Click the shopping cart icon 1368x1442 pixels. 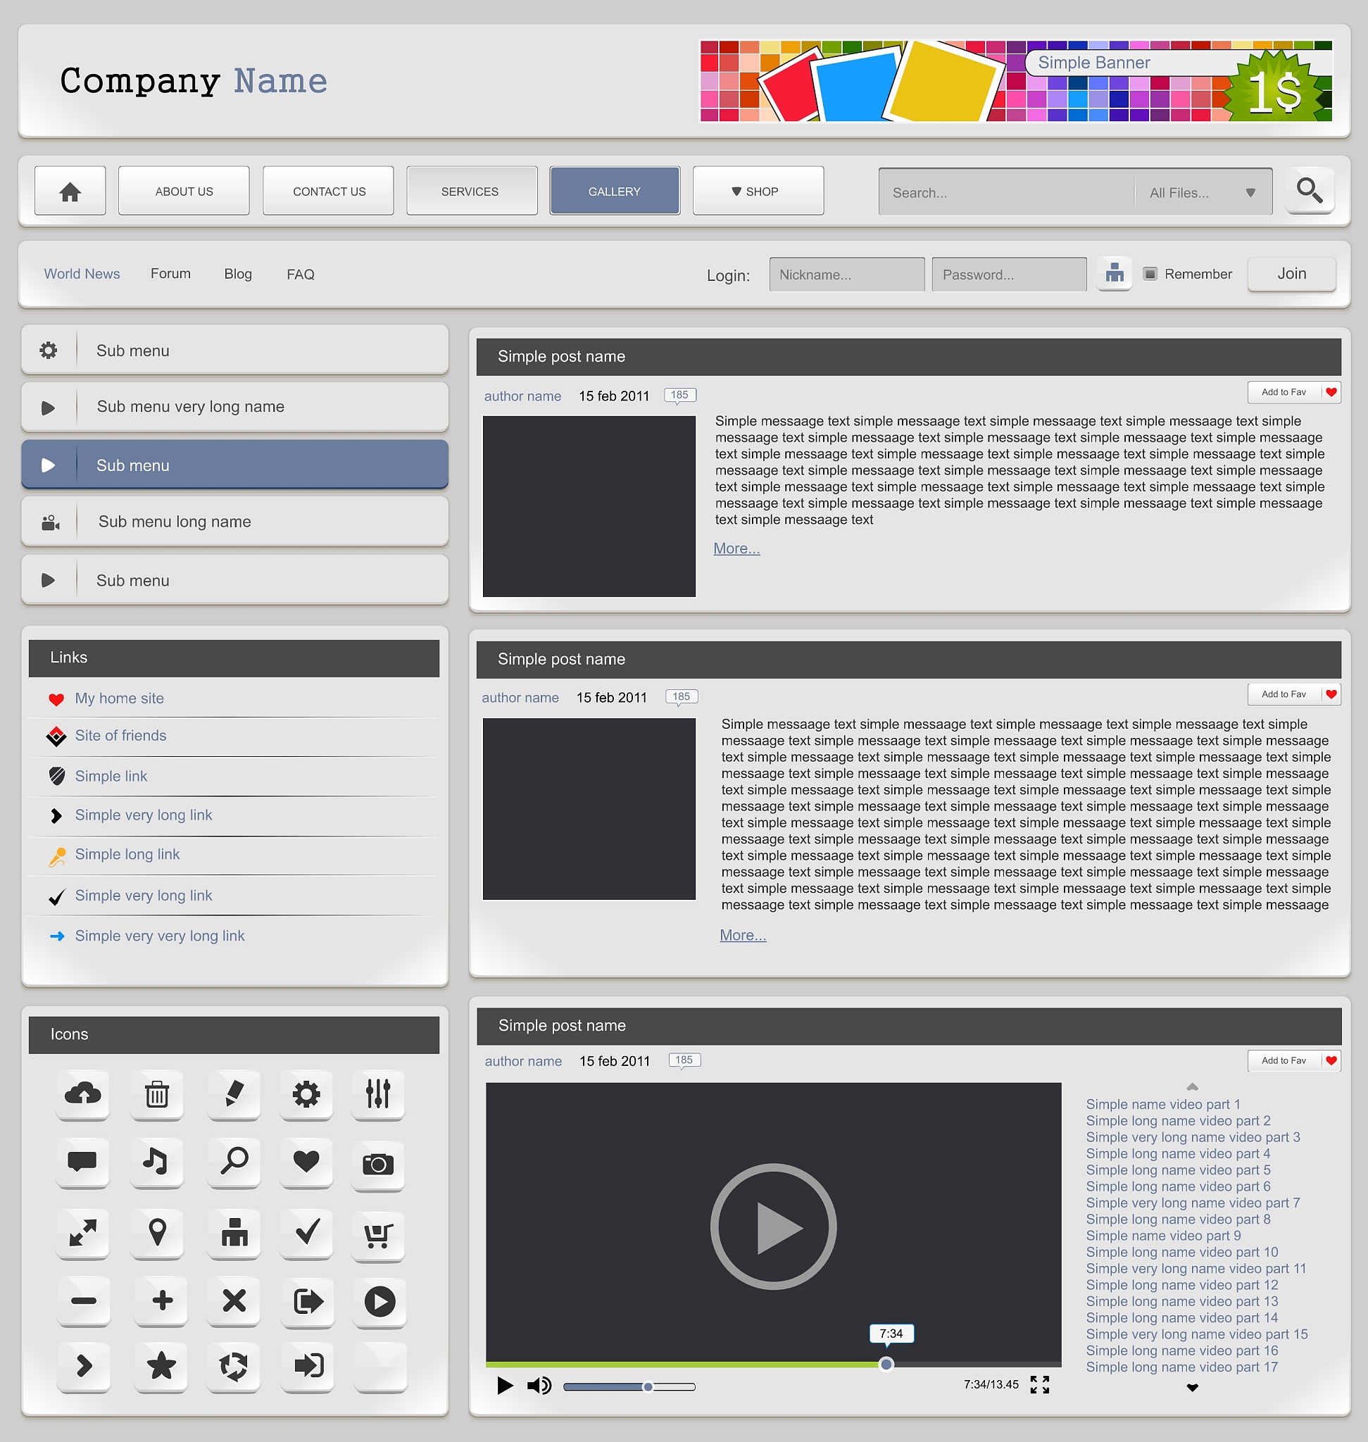pos(377,1234)
